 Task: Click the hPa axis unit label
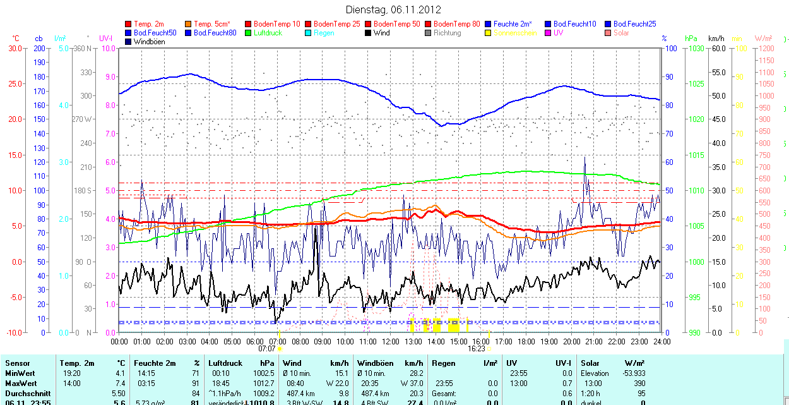[x=691, y=39]
